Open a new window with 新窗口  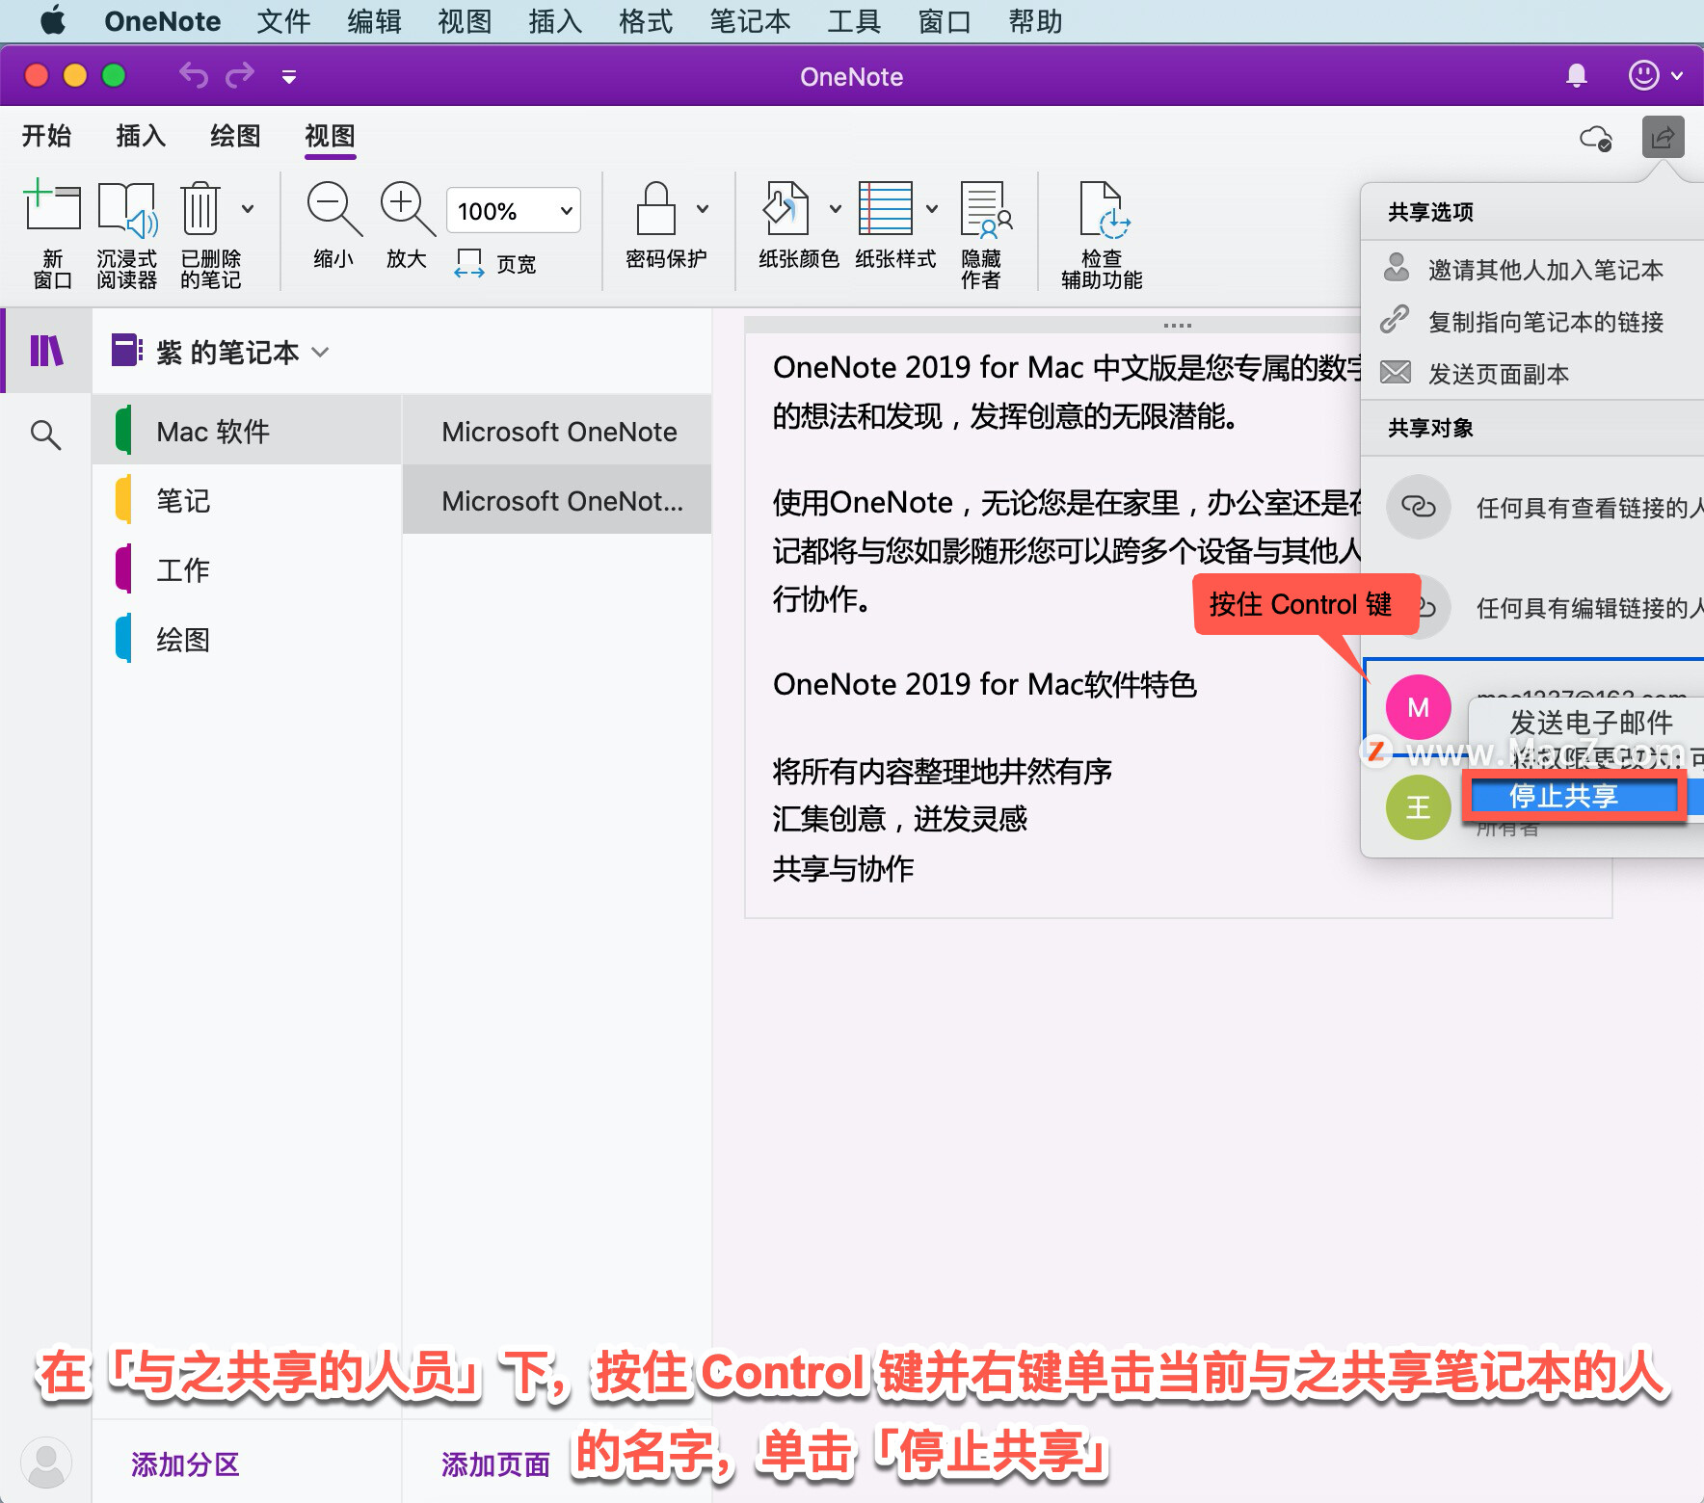coord(52,234)
